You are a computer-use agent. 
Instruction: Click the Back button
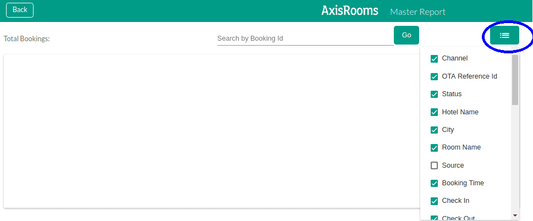(20, 10)
